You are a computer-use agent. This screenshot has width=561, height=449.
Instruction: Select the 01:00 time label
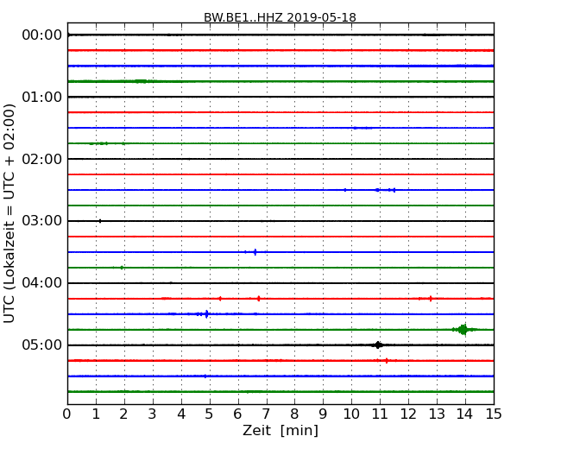click(42, 97)
